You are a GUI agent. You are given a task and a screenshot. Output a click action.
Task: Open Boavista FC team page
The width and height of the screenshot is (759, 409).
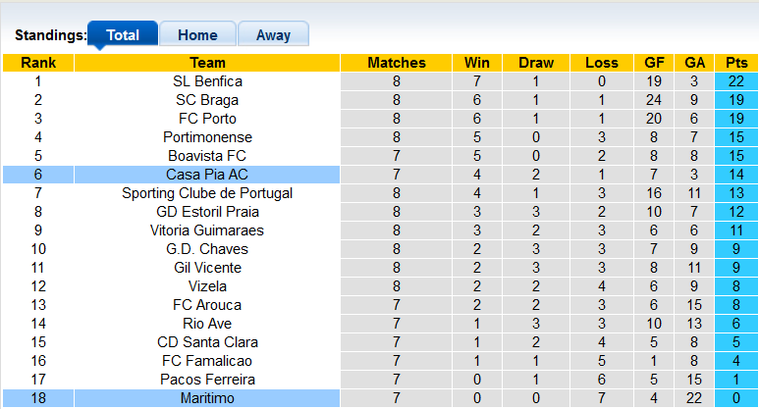click(207, 156)
